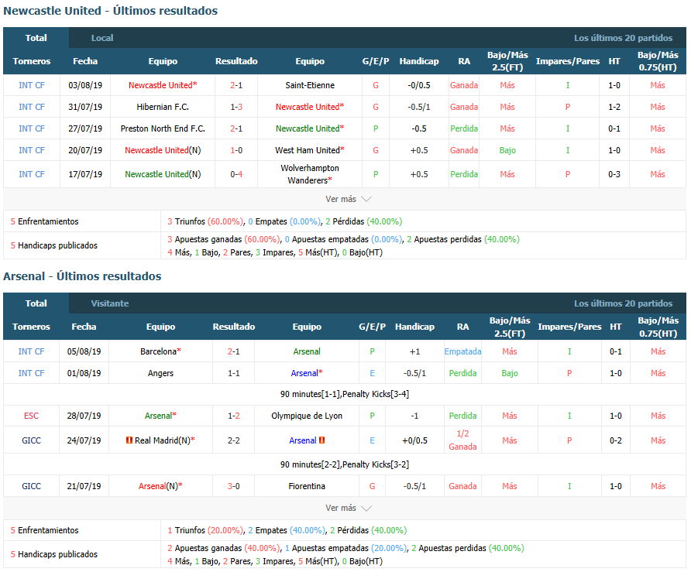Expand Ver más under Arsenal results
The height and width of the screenshot is (572, 691).
348,508
